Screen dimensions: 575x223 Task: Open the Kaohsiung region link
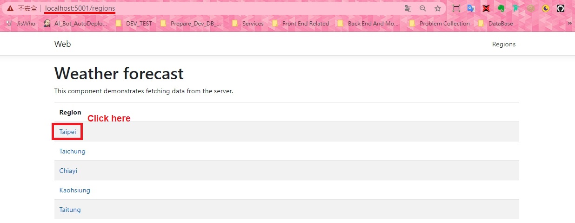[x=74, y=190]
